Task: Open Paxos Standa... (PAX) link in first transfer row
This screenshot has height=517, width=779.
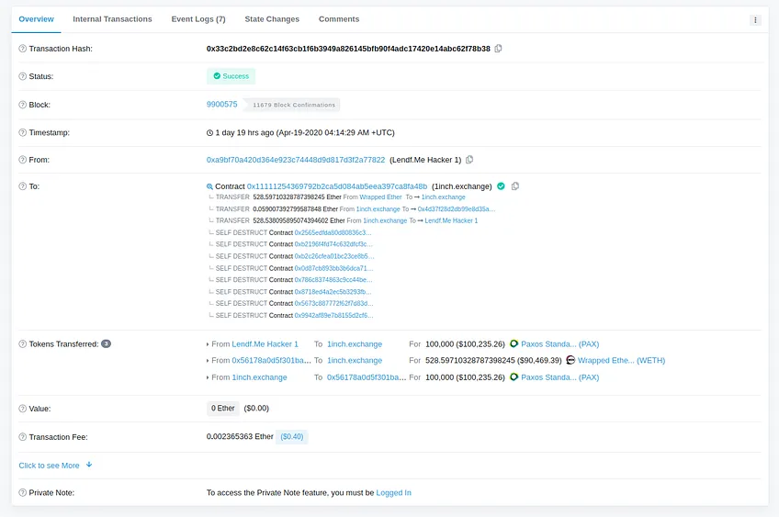Action: 560,344
